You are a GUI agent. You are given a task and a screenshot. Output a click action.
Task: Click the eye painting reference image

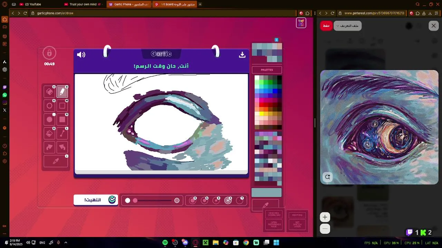(x=379, y=127)
